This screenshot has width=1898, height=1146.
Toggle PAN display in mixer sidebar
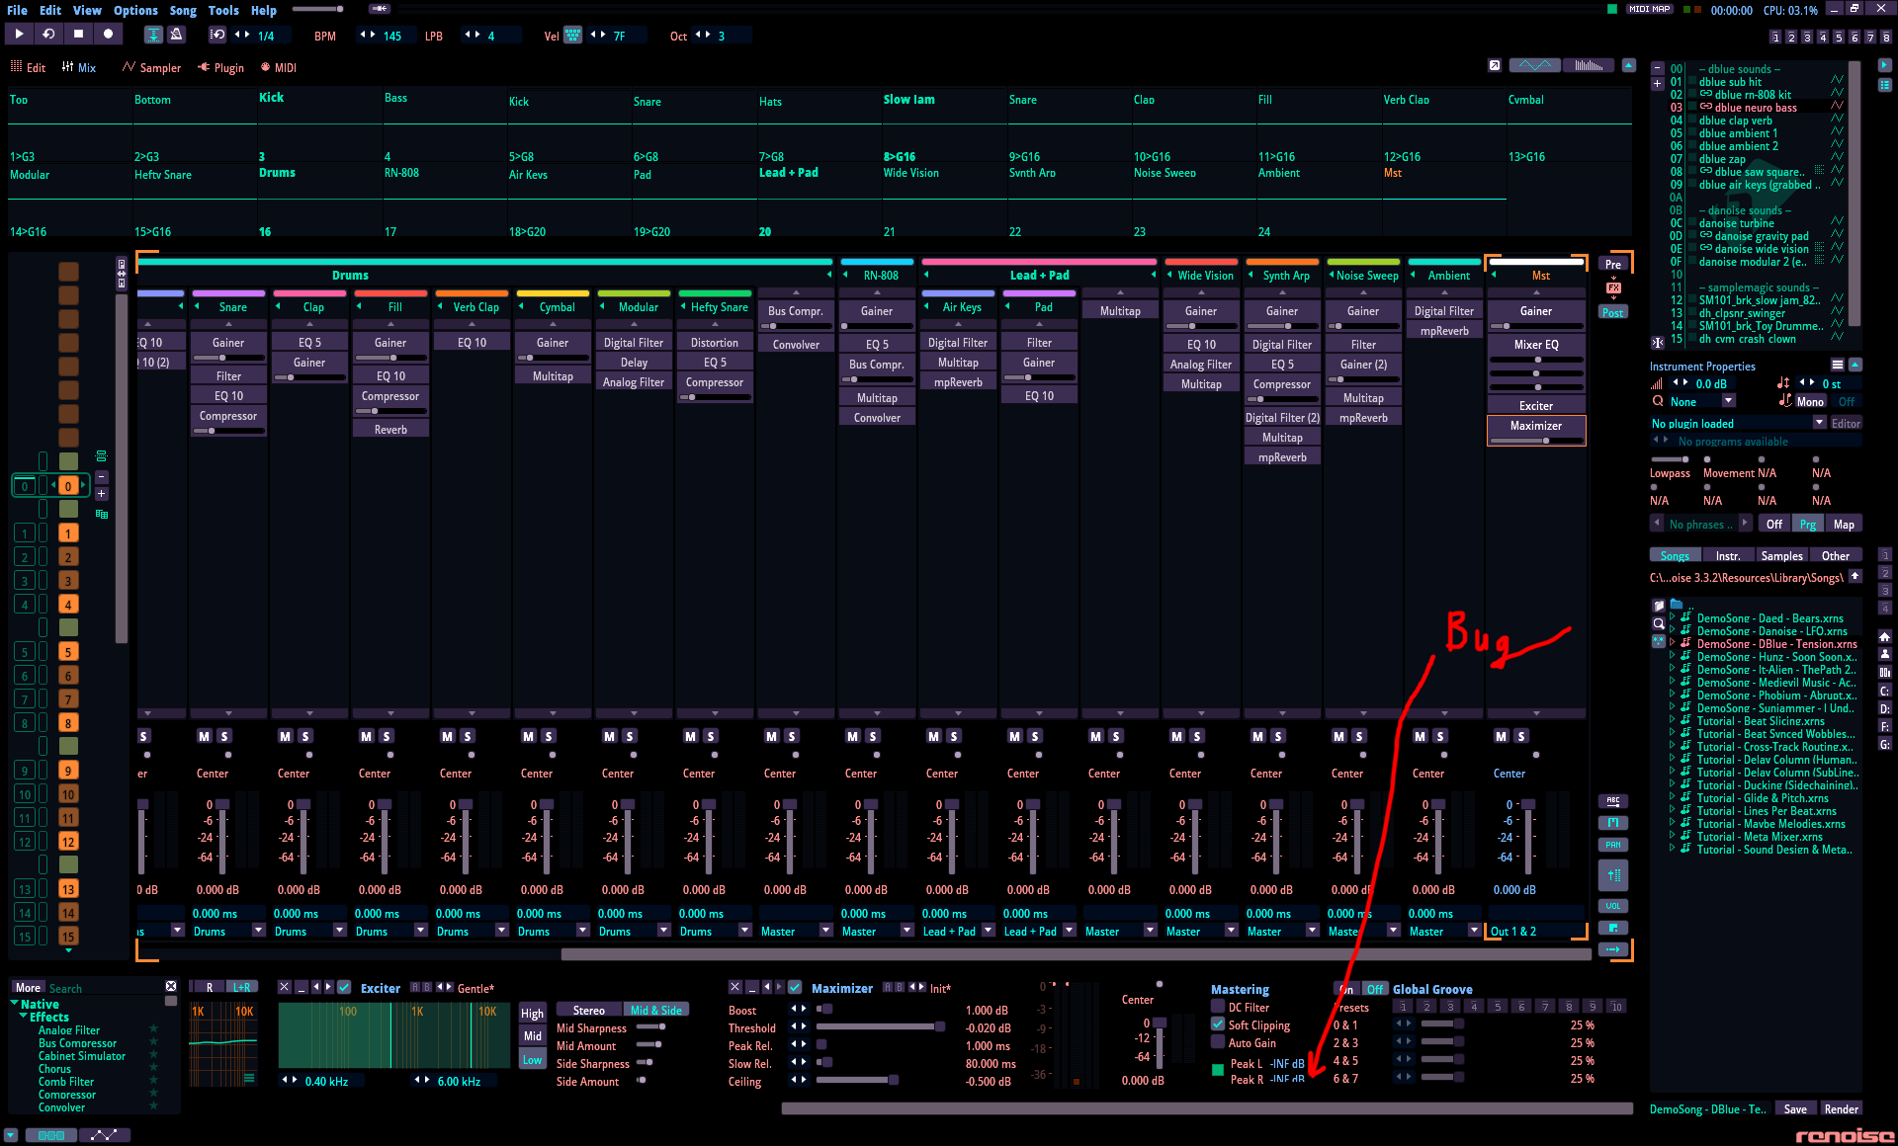coord(1613,845)
